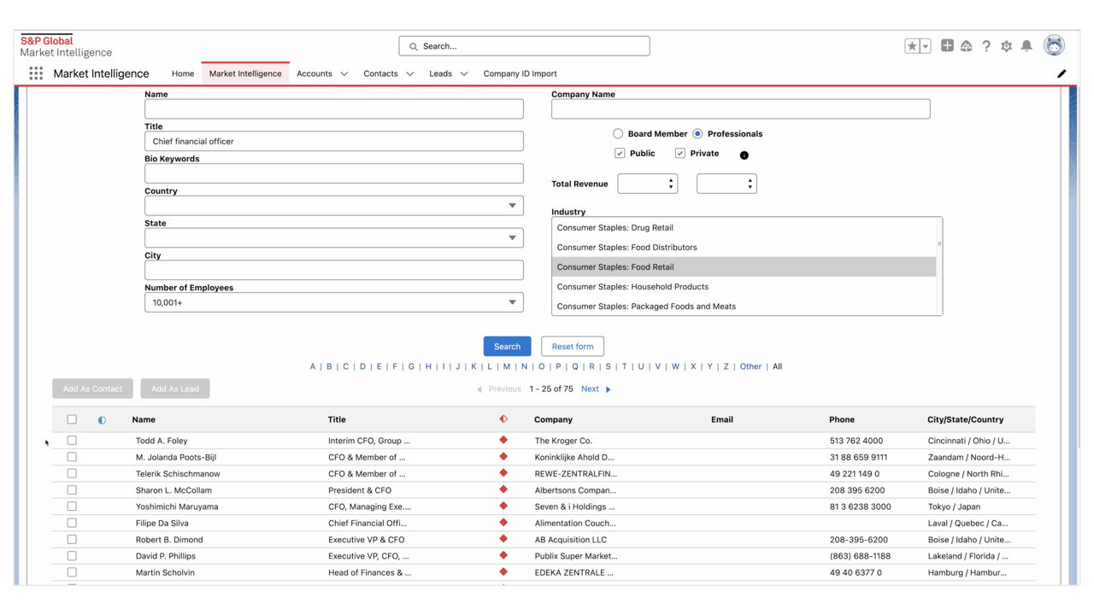Click the S&P Global Market Intelligence logo
1094x615 pixels.
coord(66,46)
